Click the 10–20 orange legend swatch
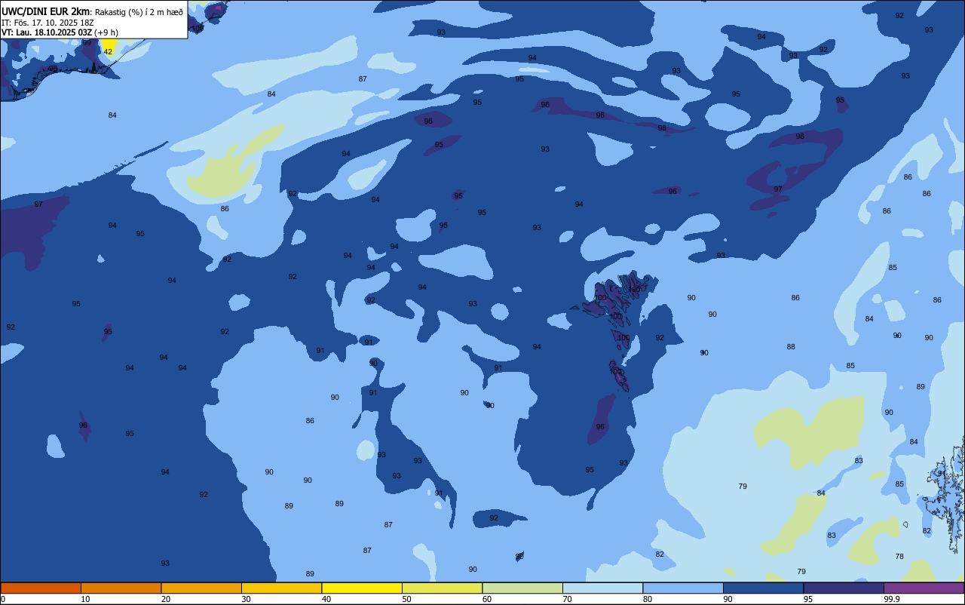Image resolution: width=965 pixels, height=605 pixels. tap(121, 588)
